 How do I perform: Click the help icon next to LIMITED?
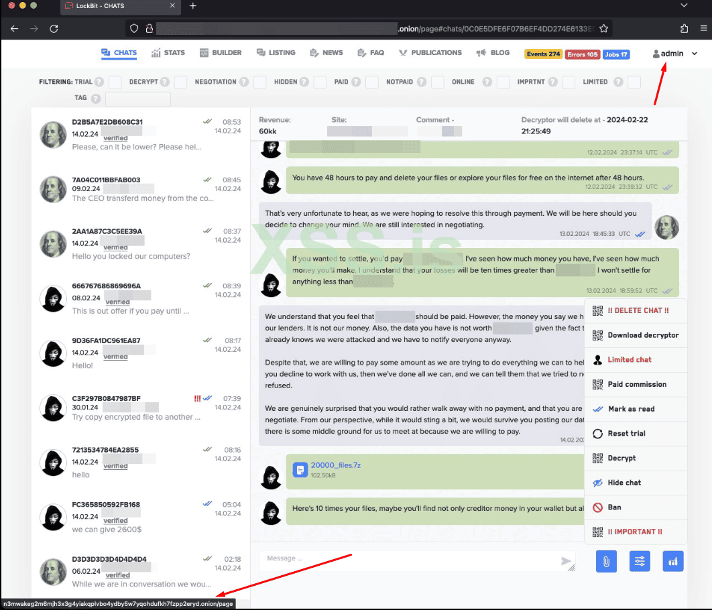[618, 82]
